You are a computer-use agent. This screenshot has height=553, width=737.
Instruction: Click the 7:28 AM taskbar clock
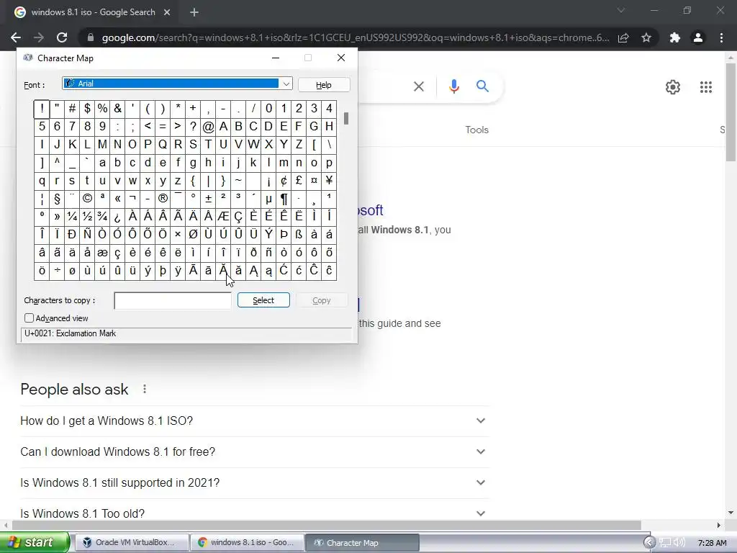pyautogui.click(x=712, y=543)
